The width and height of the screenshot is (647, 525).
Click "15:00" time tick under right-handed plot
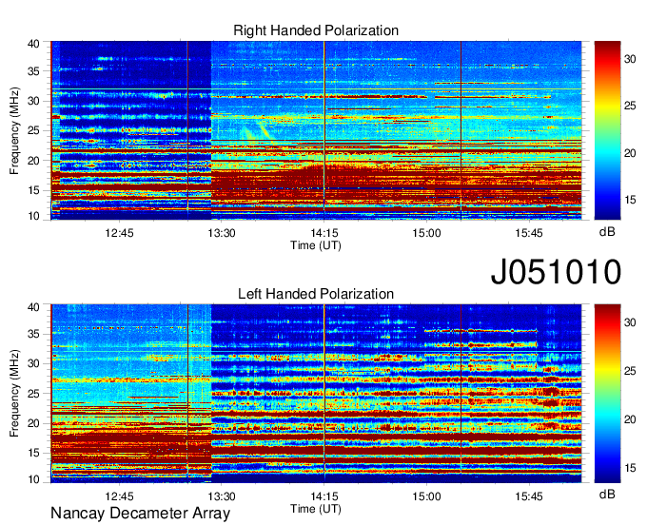426,233
